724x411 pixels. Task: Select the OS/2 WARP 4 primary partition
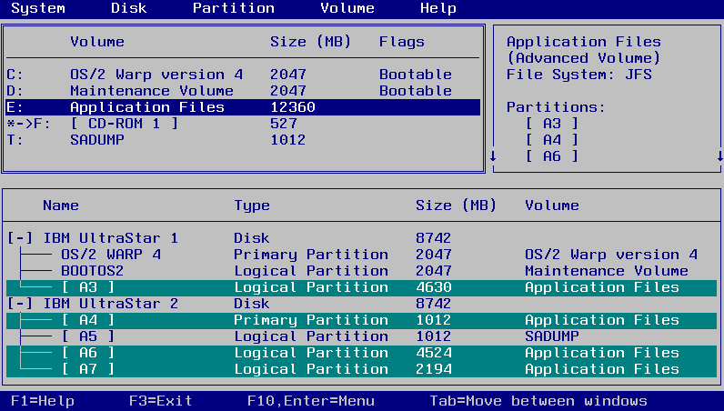(361, 255)
